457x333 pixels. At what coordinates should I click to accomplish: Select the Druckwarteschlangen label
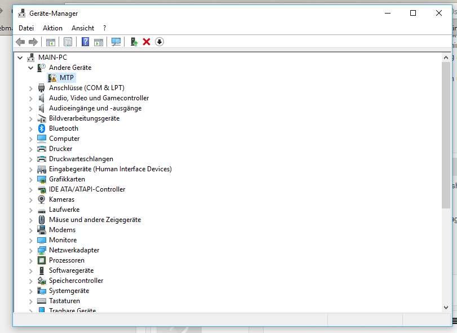[81, 159]
